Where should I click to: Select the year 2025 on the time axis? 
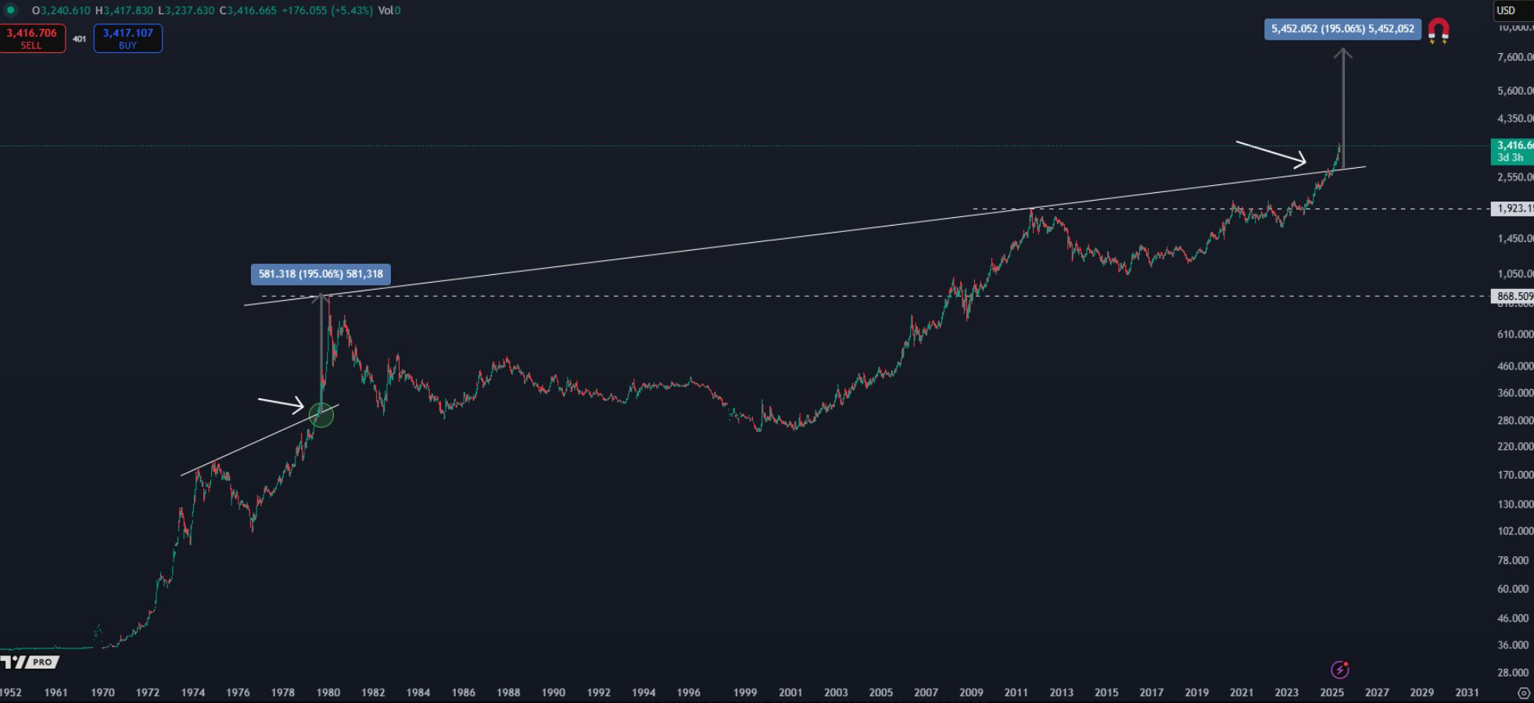(1332, 692)
